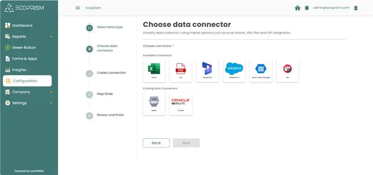The width and height of the screenshot is (373, 175).
Task: Click the Ecoprism breadcrumb in the header
Action: point(93,8)
